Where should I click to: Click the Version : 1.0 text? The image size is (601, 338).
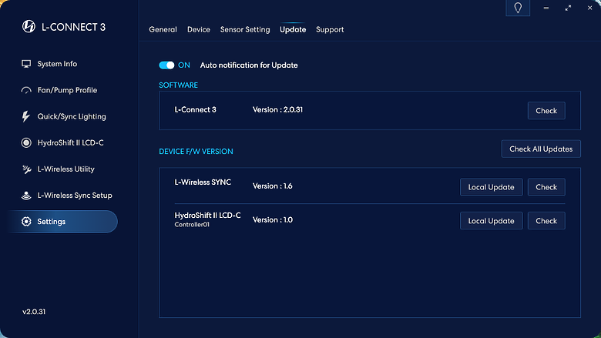273,219
